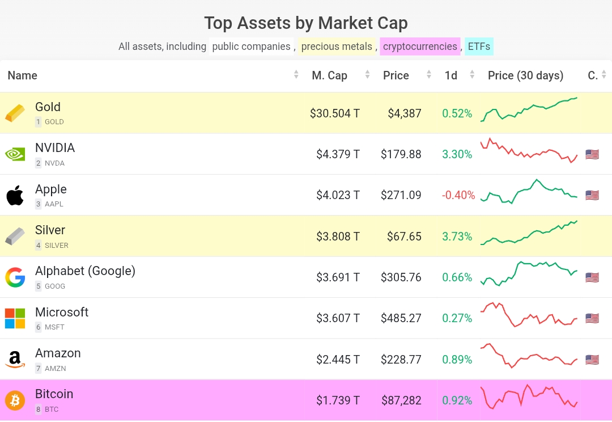
Task: Click the Bitcoin logo icon
Action: point(15,400)
